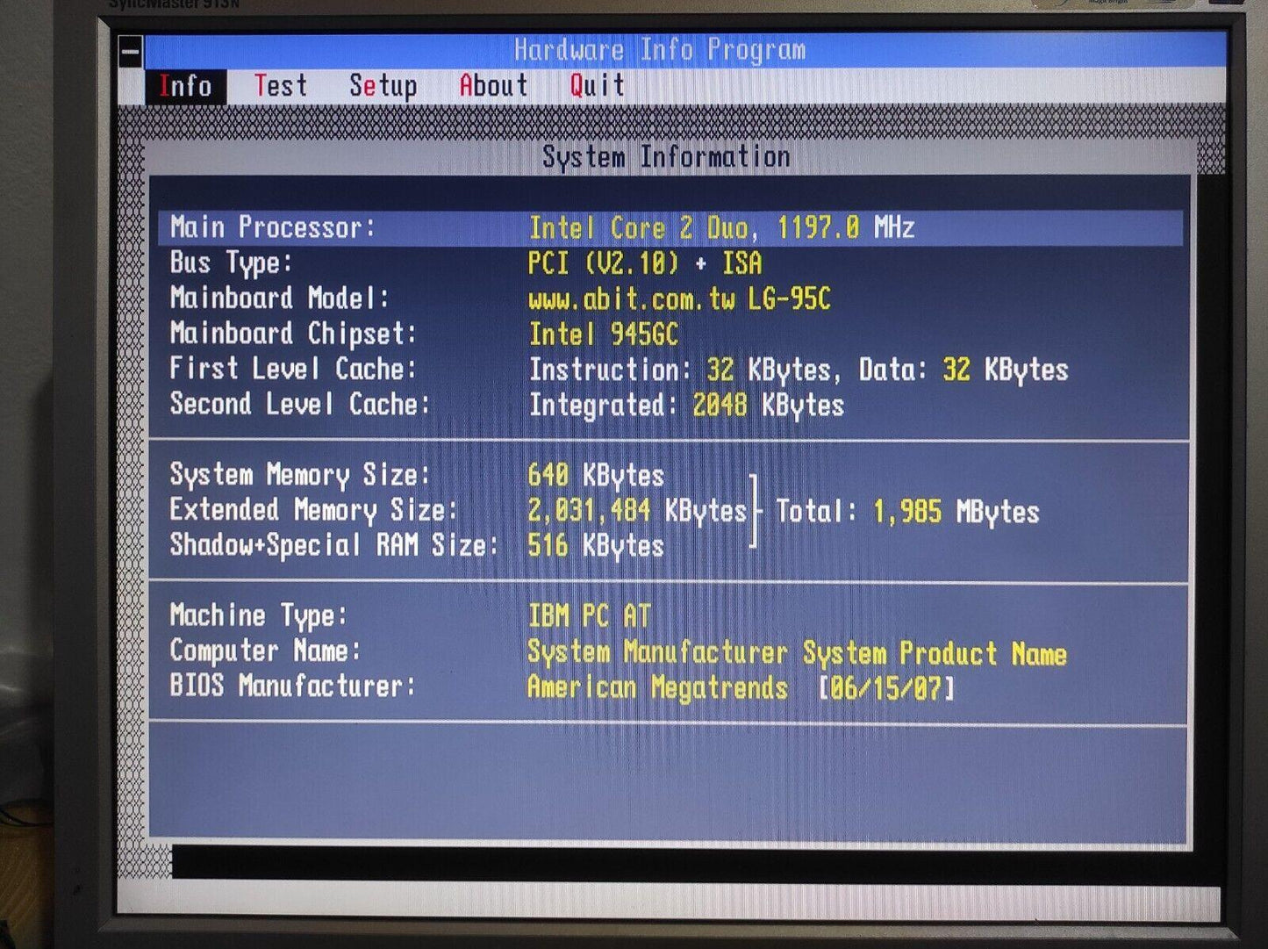Click the Bus Type row
Viewport: 1268px width, 949px height.
tap(670, 263)
